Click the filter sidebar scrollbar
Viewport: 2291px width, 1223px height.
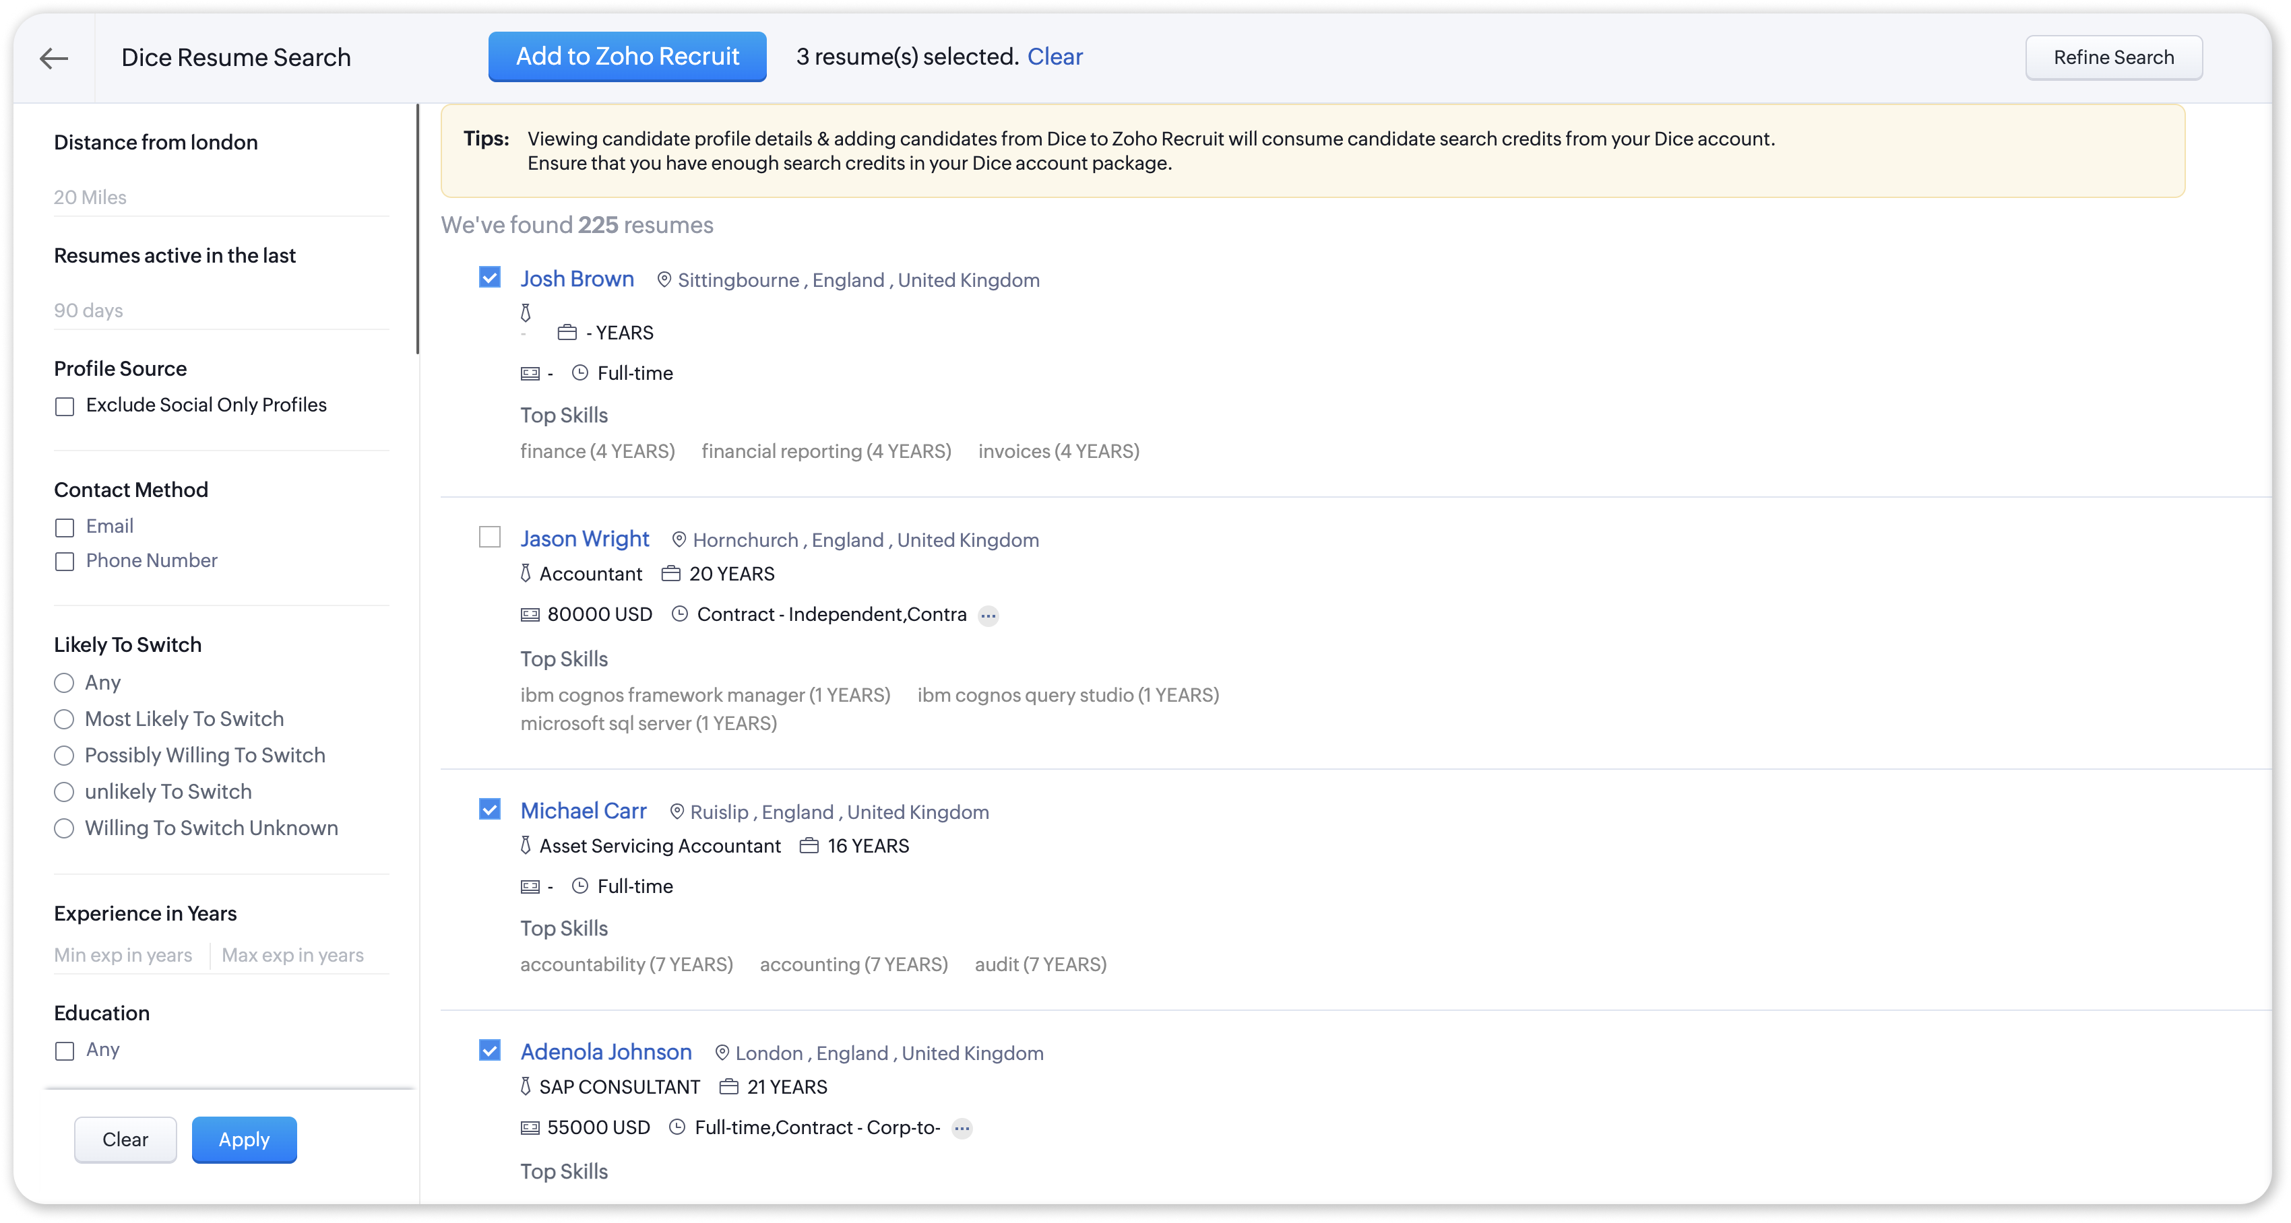417,229
